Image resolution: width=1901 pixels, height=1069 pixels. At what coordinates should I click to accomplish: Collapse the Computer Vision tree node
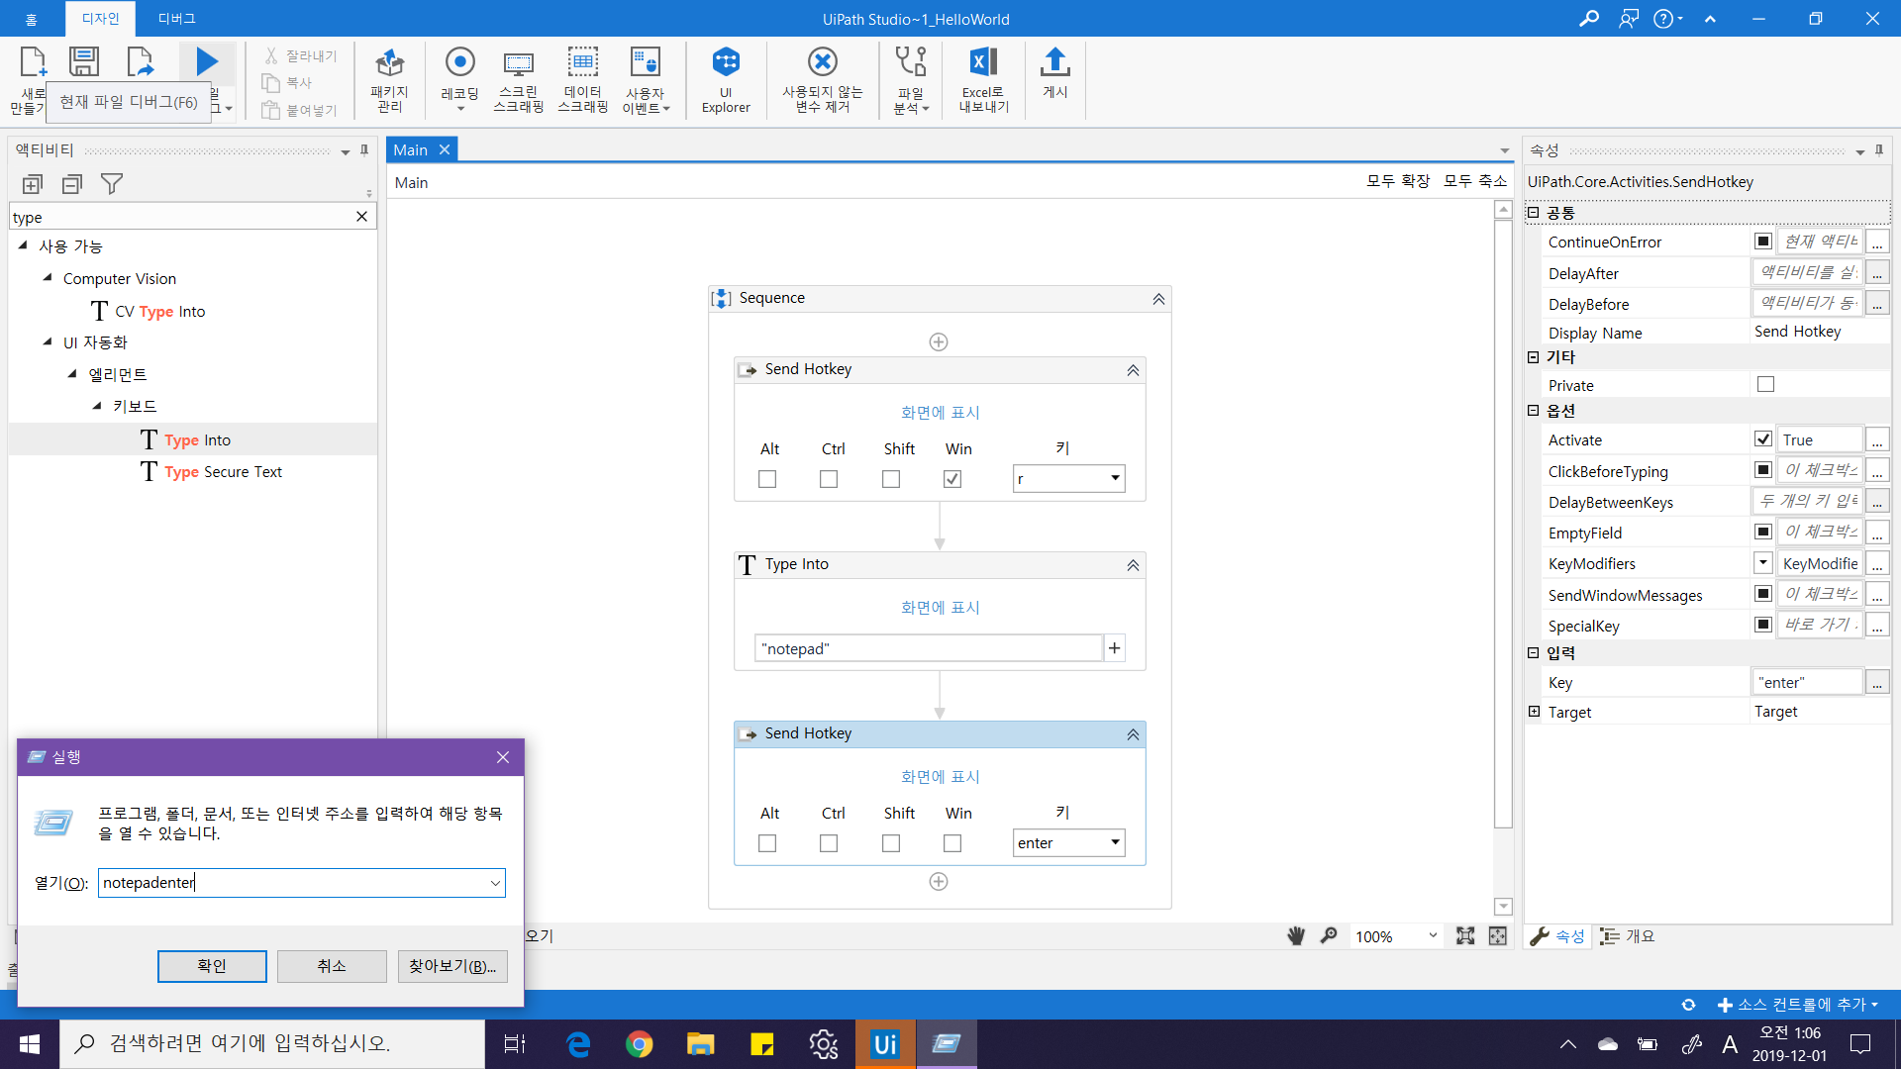(x=48, y=278)
